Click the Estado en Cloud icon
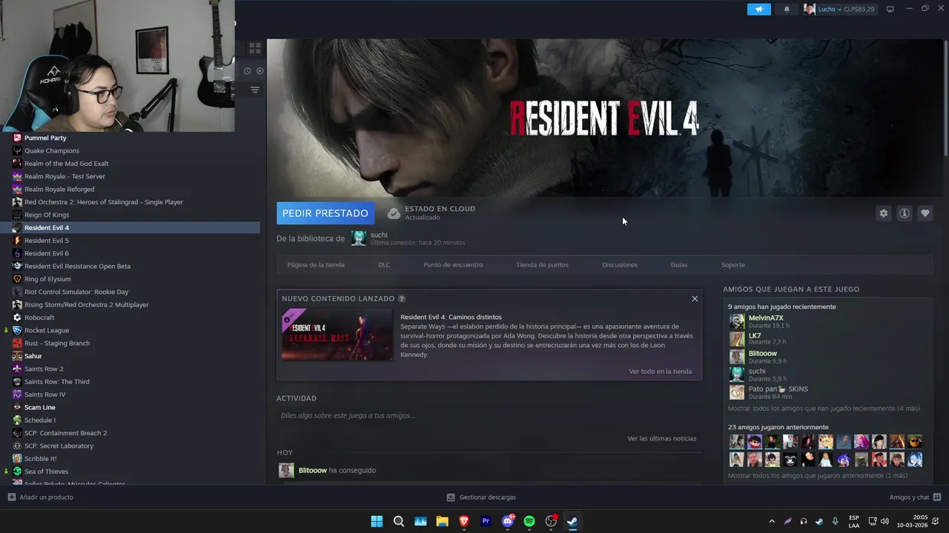The image size is (949, 533). [394, 213]
